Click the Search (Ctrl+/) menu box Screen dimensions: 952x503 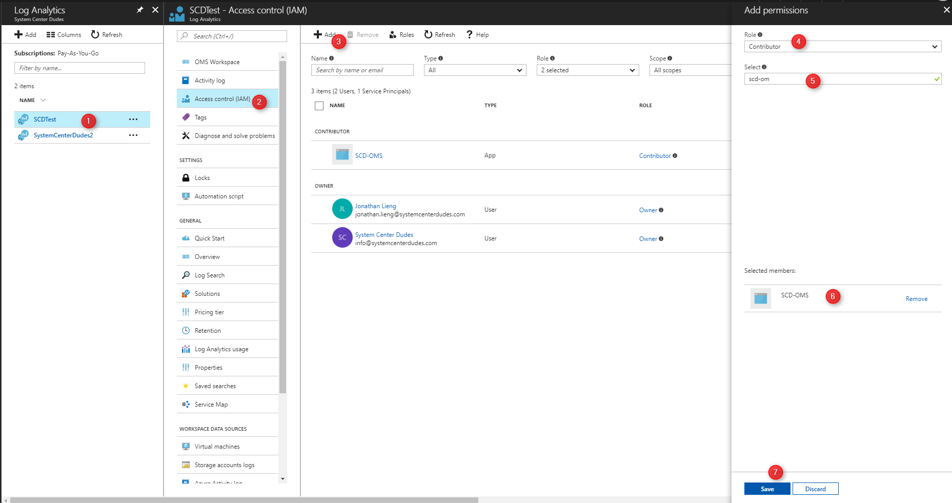click(232, 36)
